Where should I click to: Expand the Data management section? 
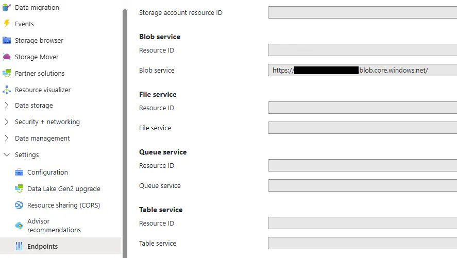(7, 139)
